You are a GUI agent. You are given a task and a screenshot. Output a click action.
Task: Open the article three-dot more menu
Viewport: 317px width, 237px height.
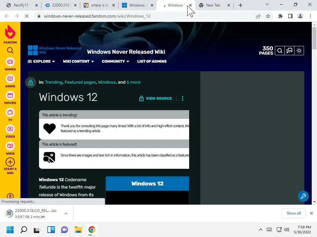click(x=183, y=98)
